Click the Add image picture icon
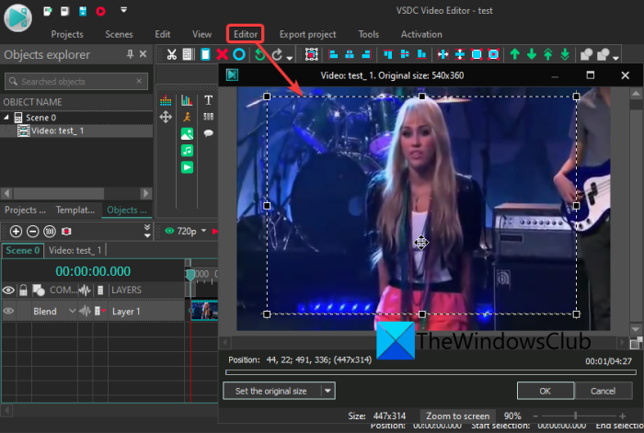 188,133
